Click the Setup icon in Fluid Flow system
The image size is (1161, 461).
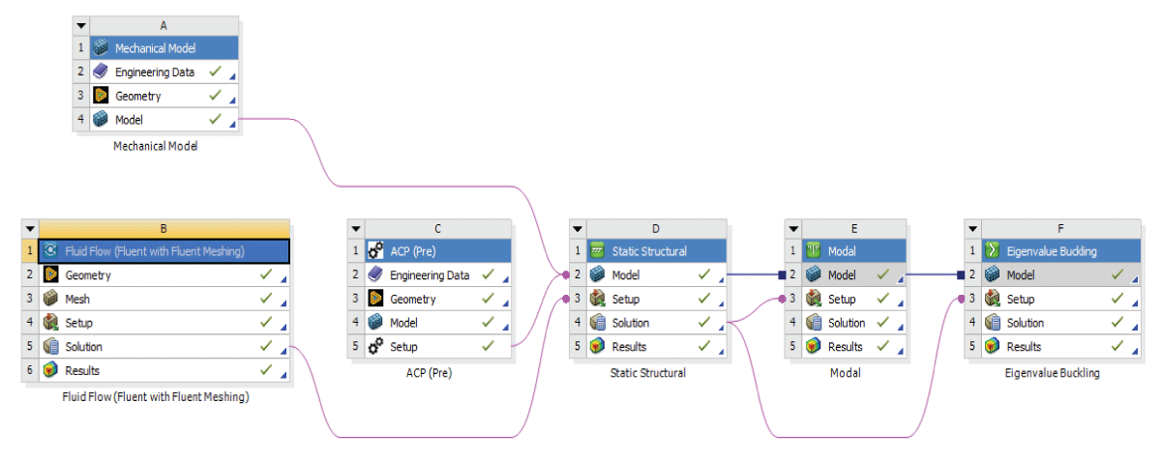(50, 323)
